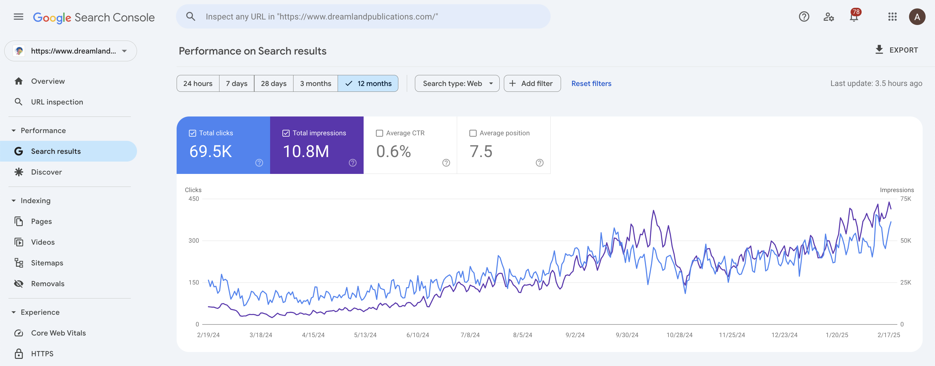Open the property selector dropdown
Image resolution: width=935 pixels, height=366 pixels.
(x=71, y=51)
